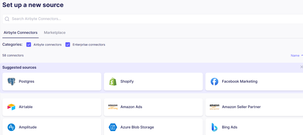Click the Airtable logo icon
The width and height of the screenshot is (303, 135).
tap(12, 107)
